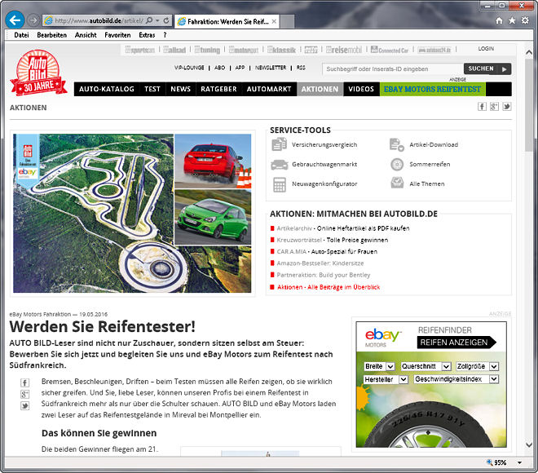Open the Extras menu
538x473 pixels.
click(147, 35)
